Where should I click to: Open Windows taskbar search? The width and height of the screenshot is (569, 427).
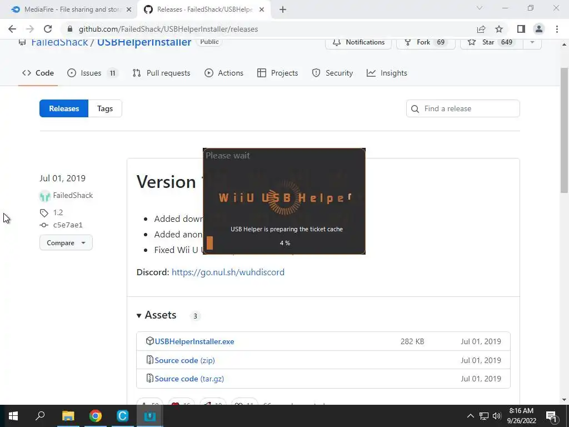(40, 416)
